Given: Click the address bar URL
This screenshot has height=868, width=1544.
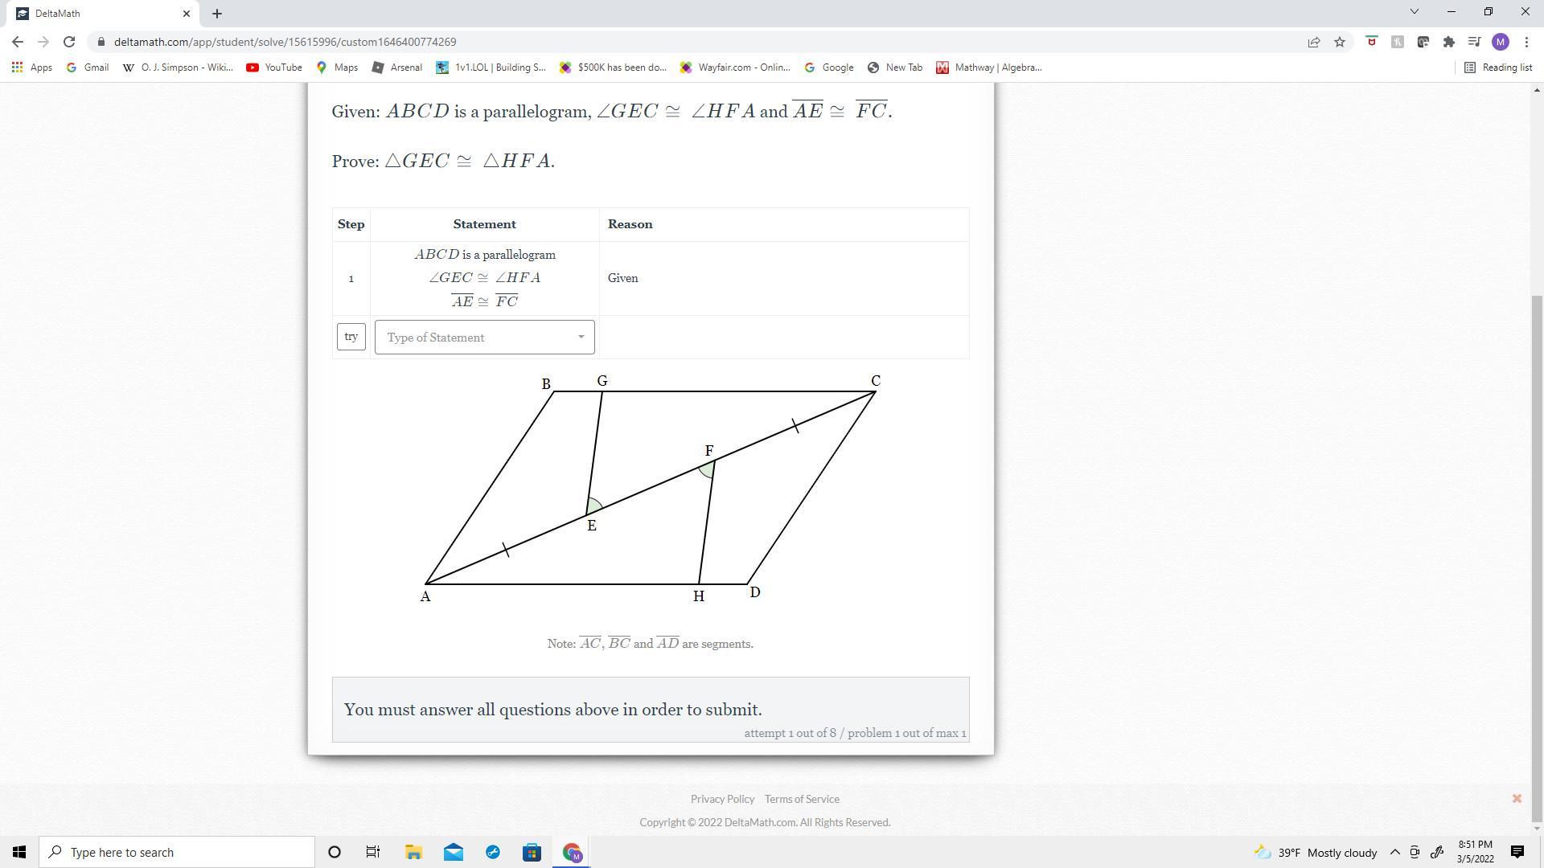Looking at the screenshot, I should click(x=285, y=42).
